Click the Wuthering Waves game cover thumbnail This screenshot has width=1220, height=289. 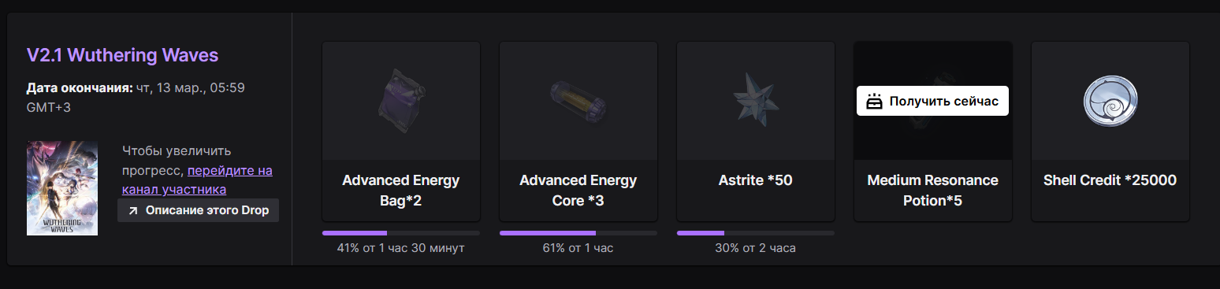coord(62,187)
